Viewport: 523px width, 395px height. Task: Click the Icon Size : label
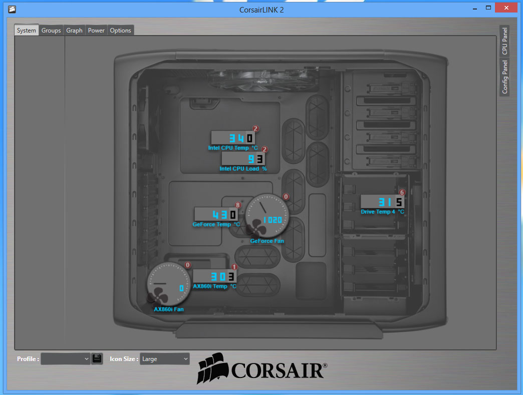click(x=124, y=358)
